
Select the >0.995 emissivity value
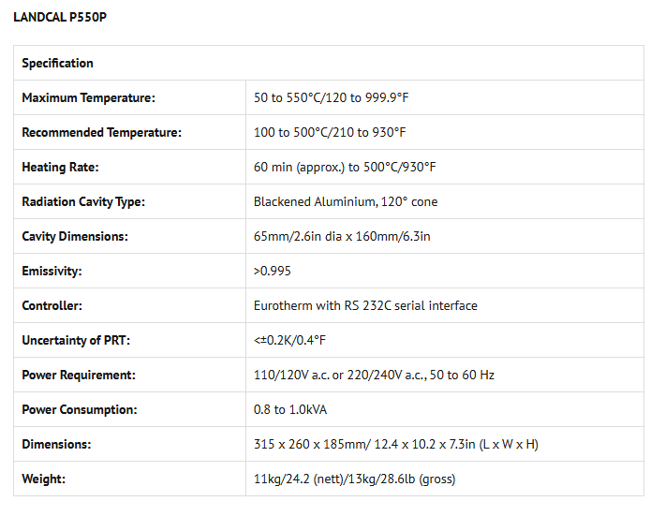pyautogui.click(x=273, y=272)
